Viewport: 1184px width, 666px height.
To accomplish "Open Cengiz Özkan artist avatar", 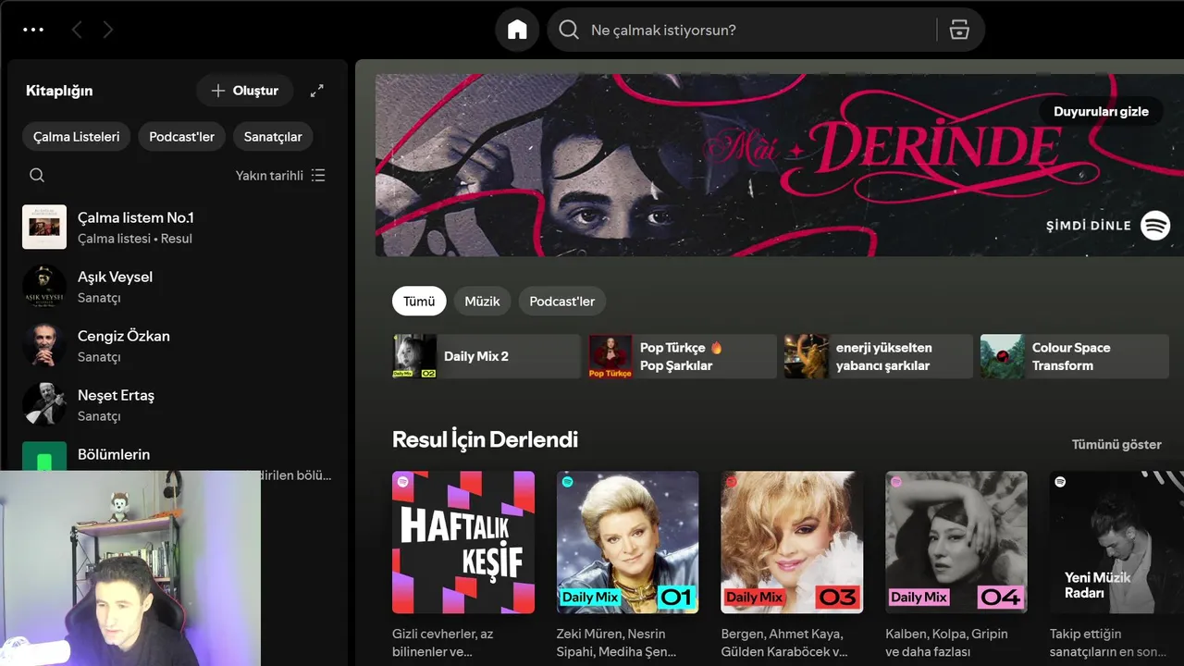I will [44, 345].
